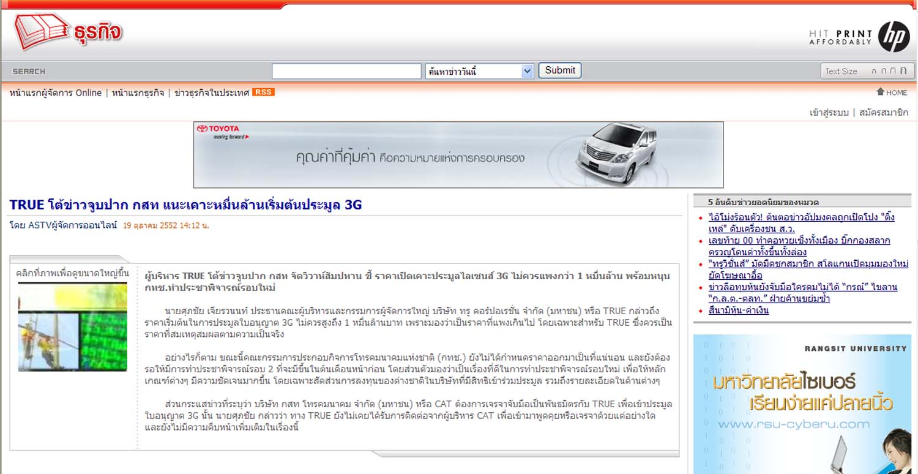
Task: Click the date 19 ตุลาคม 2552 14:12 น.
Action: (166, 225)
